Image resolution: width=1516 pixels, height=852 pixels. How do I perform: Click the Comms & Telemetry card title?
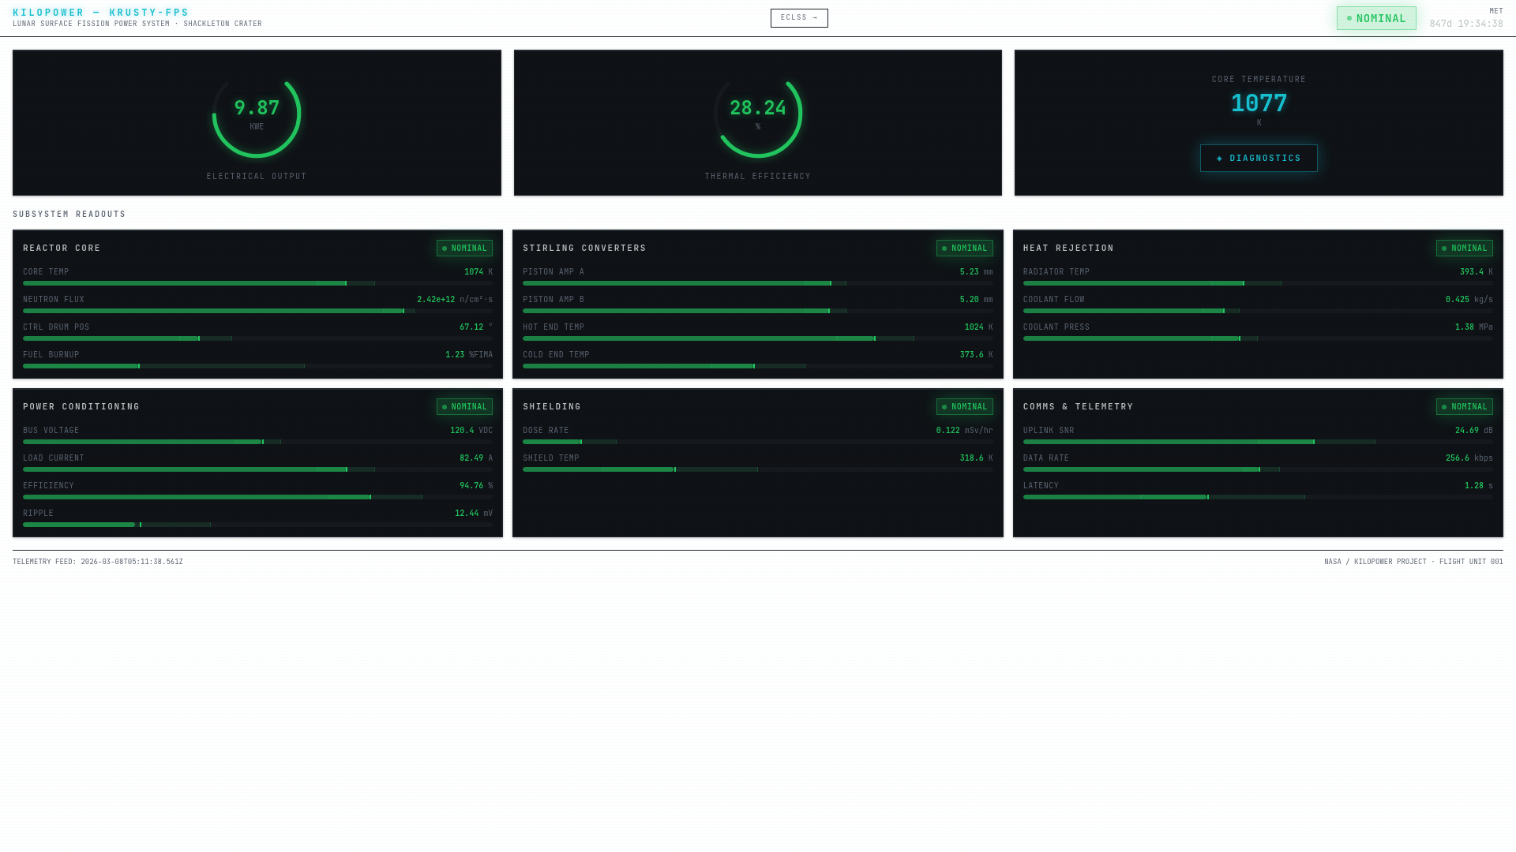1078,407
